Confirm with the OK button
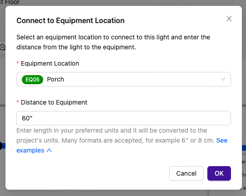The width and height of the screenshot is (246, 196). point(219,173)
